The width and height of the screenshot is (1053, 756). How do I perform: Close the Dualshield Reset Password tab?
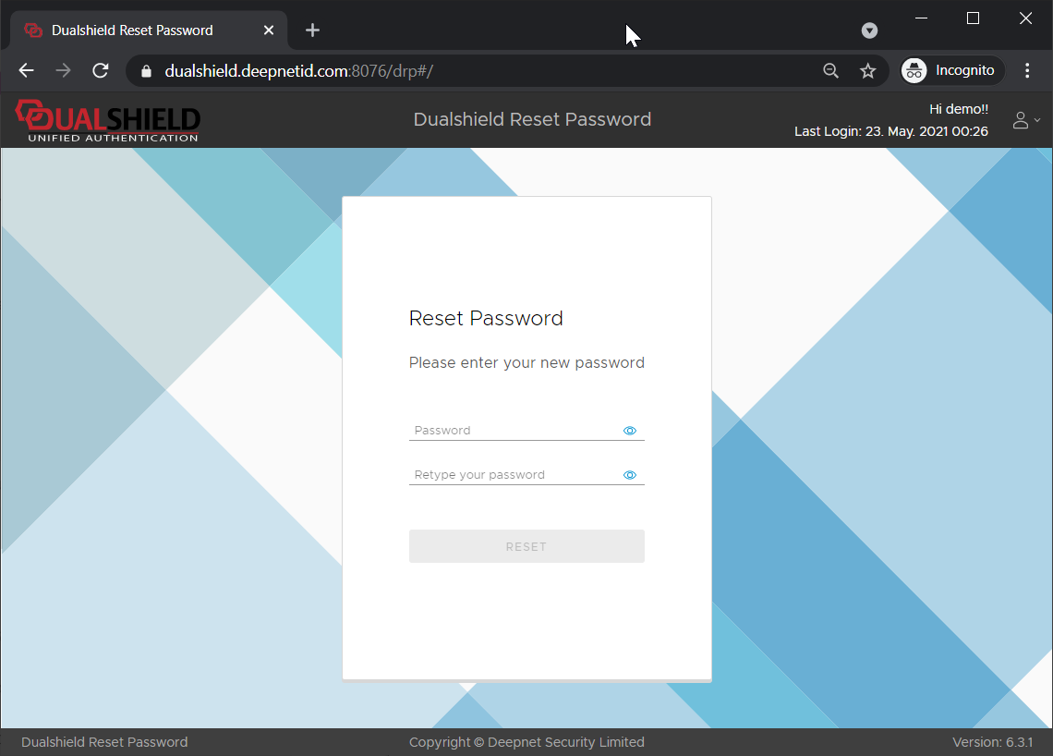pyautogui.click(x=269, y=30)
